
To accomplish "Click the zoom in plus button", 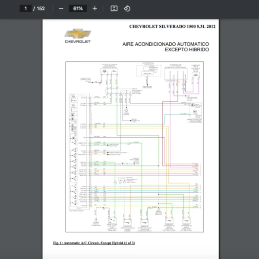I will (x=95, y=8).
